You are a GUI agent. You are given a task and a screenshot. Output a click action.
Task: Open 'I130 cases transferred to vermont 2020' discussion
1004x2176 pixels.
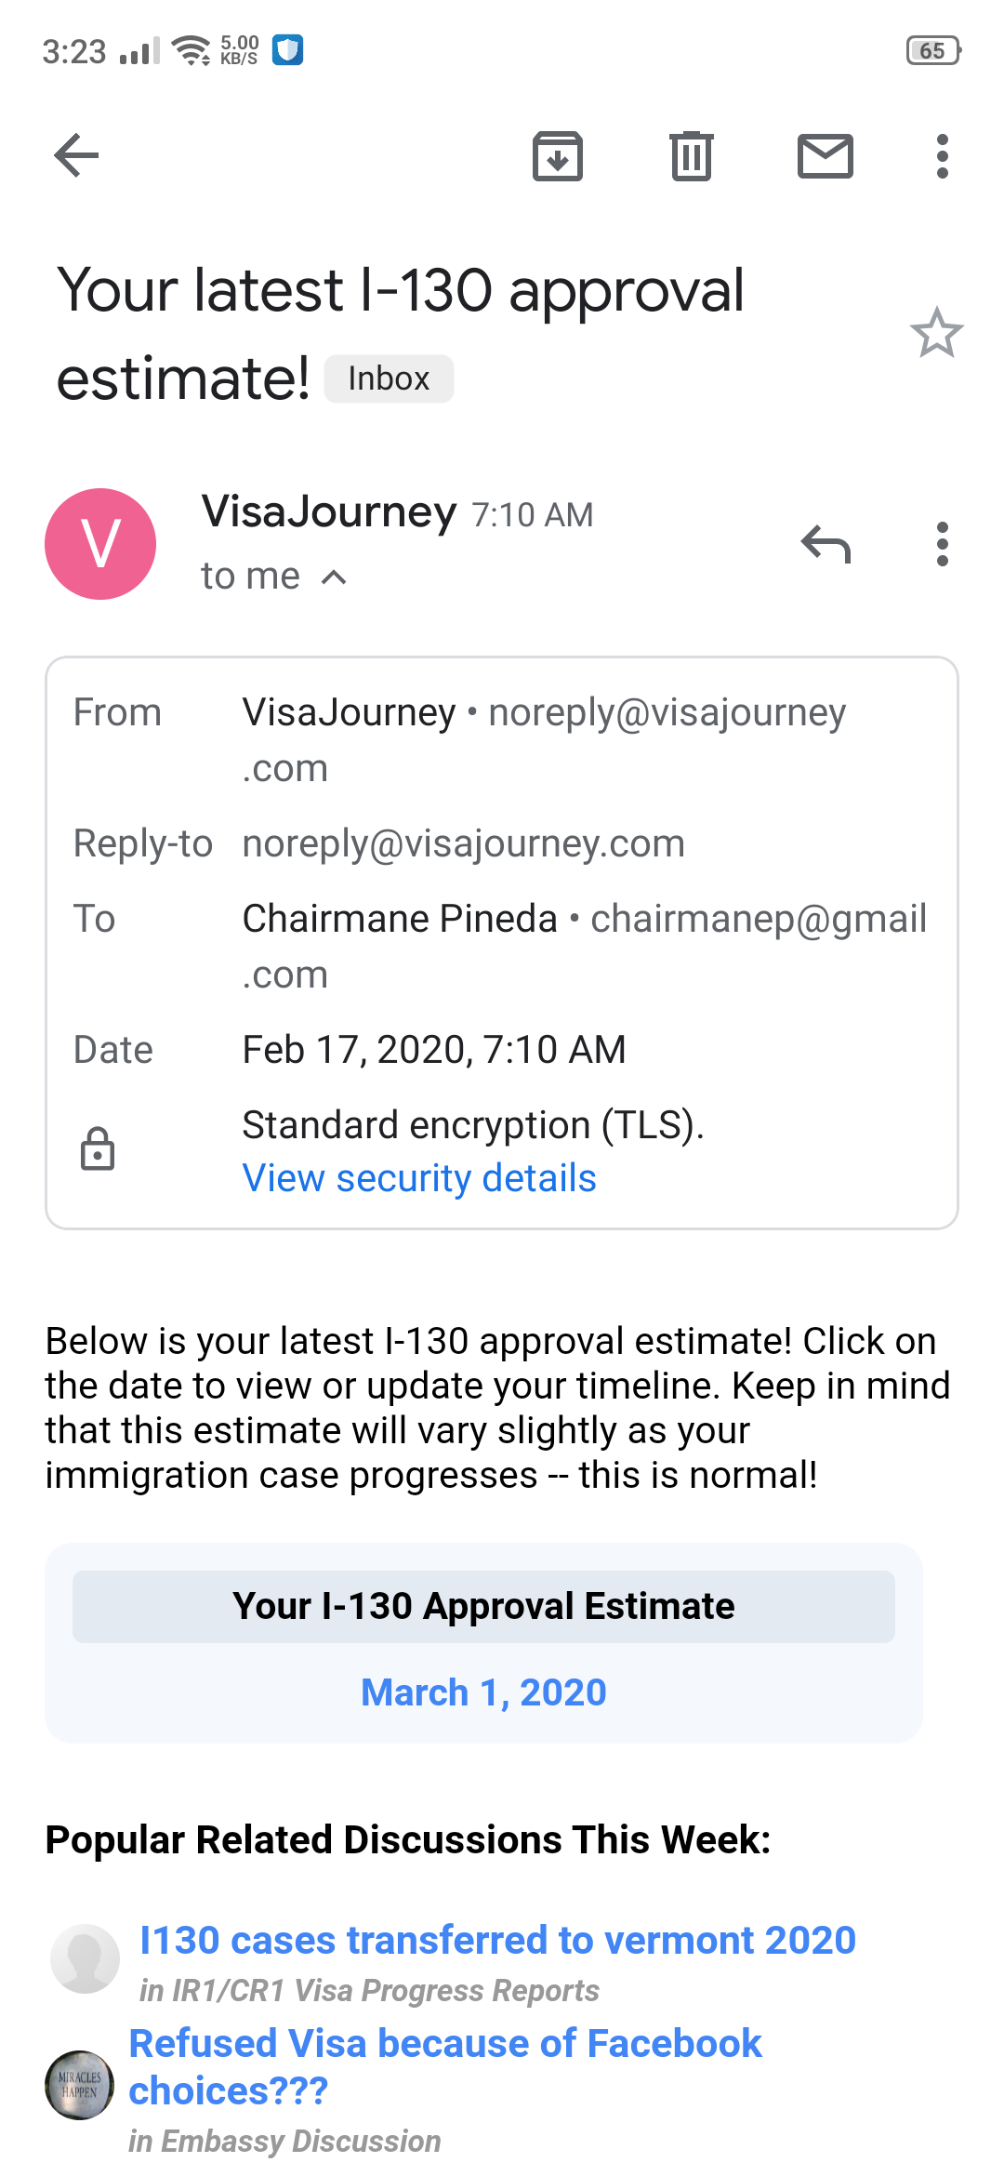tap(497, 1940)
